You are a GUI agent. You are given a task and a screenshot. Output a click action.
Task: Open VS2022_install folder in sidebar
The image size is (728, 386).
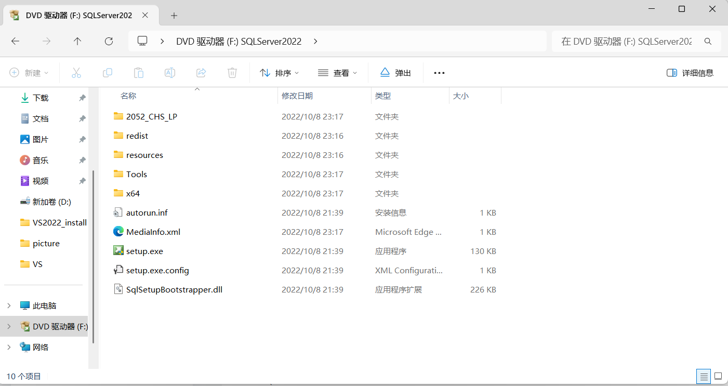pos(60,222)
